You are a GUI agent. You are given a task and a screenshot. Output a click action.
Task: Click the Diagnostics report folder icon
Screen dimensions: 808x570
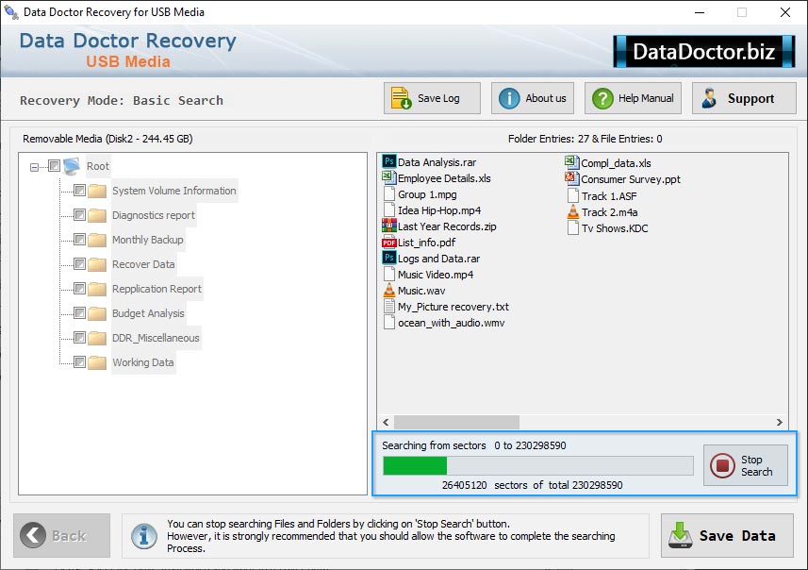(x=97, y=215)
